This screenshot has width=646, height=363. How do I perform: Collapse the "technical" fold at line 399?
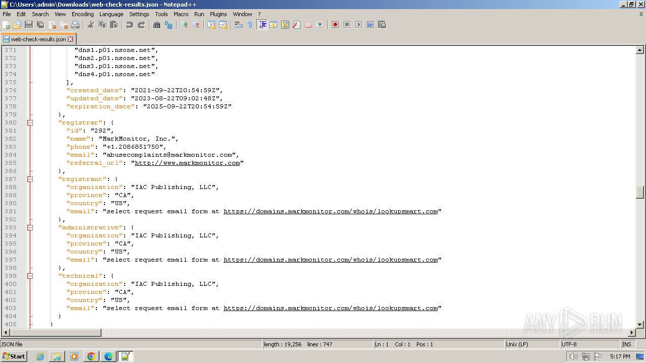click(30, 276)
